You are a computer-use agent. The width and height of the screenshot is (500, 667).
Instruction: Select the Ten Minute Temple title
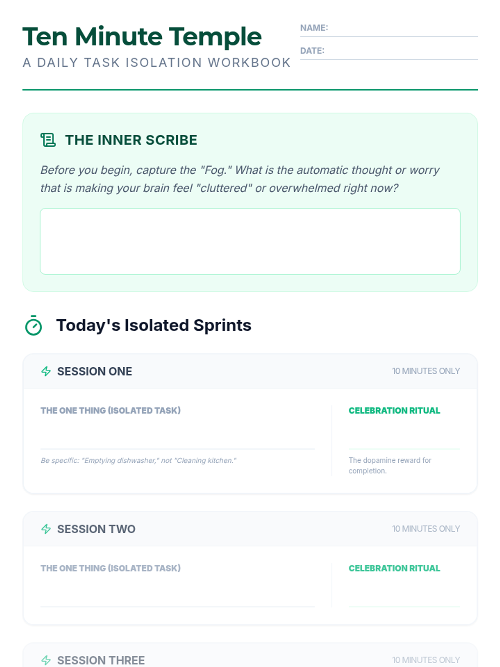142,37
